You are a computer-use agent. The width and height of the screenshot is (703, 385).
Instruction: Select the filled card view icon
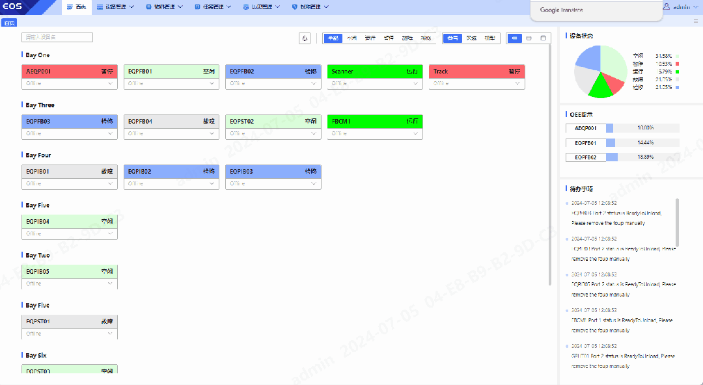tap(515, 38)
